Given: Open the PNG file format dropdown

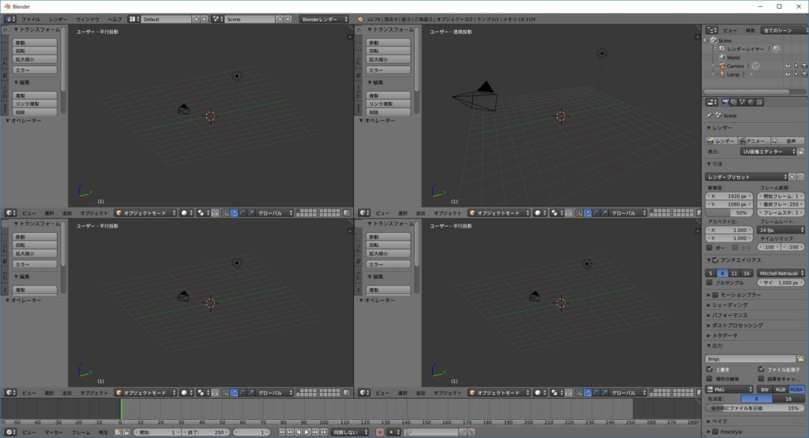Looking at the screenshot, I should pos(729,390).
